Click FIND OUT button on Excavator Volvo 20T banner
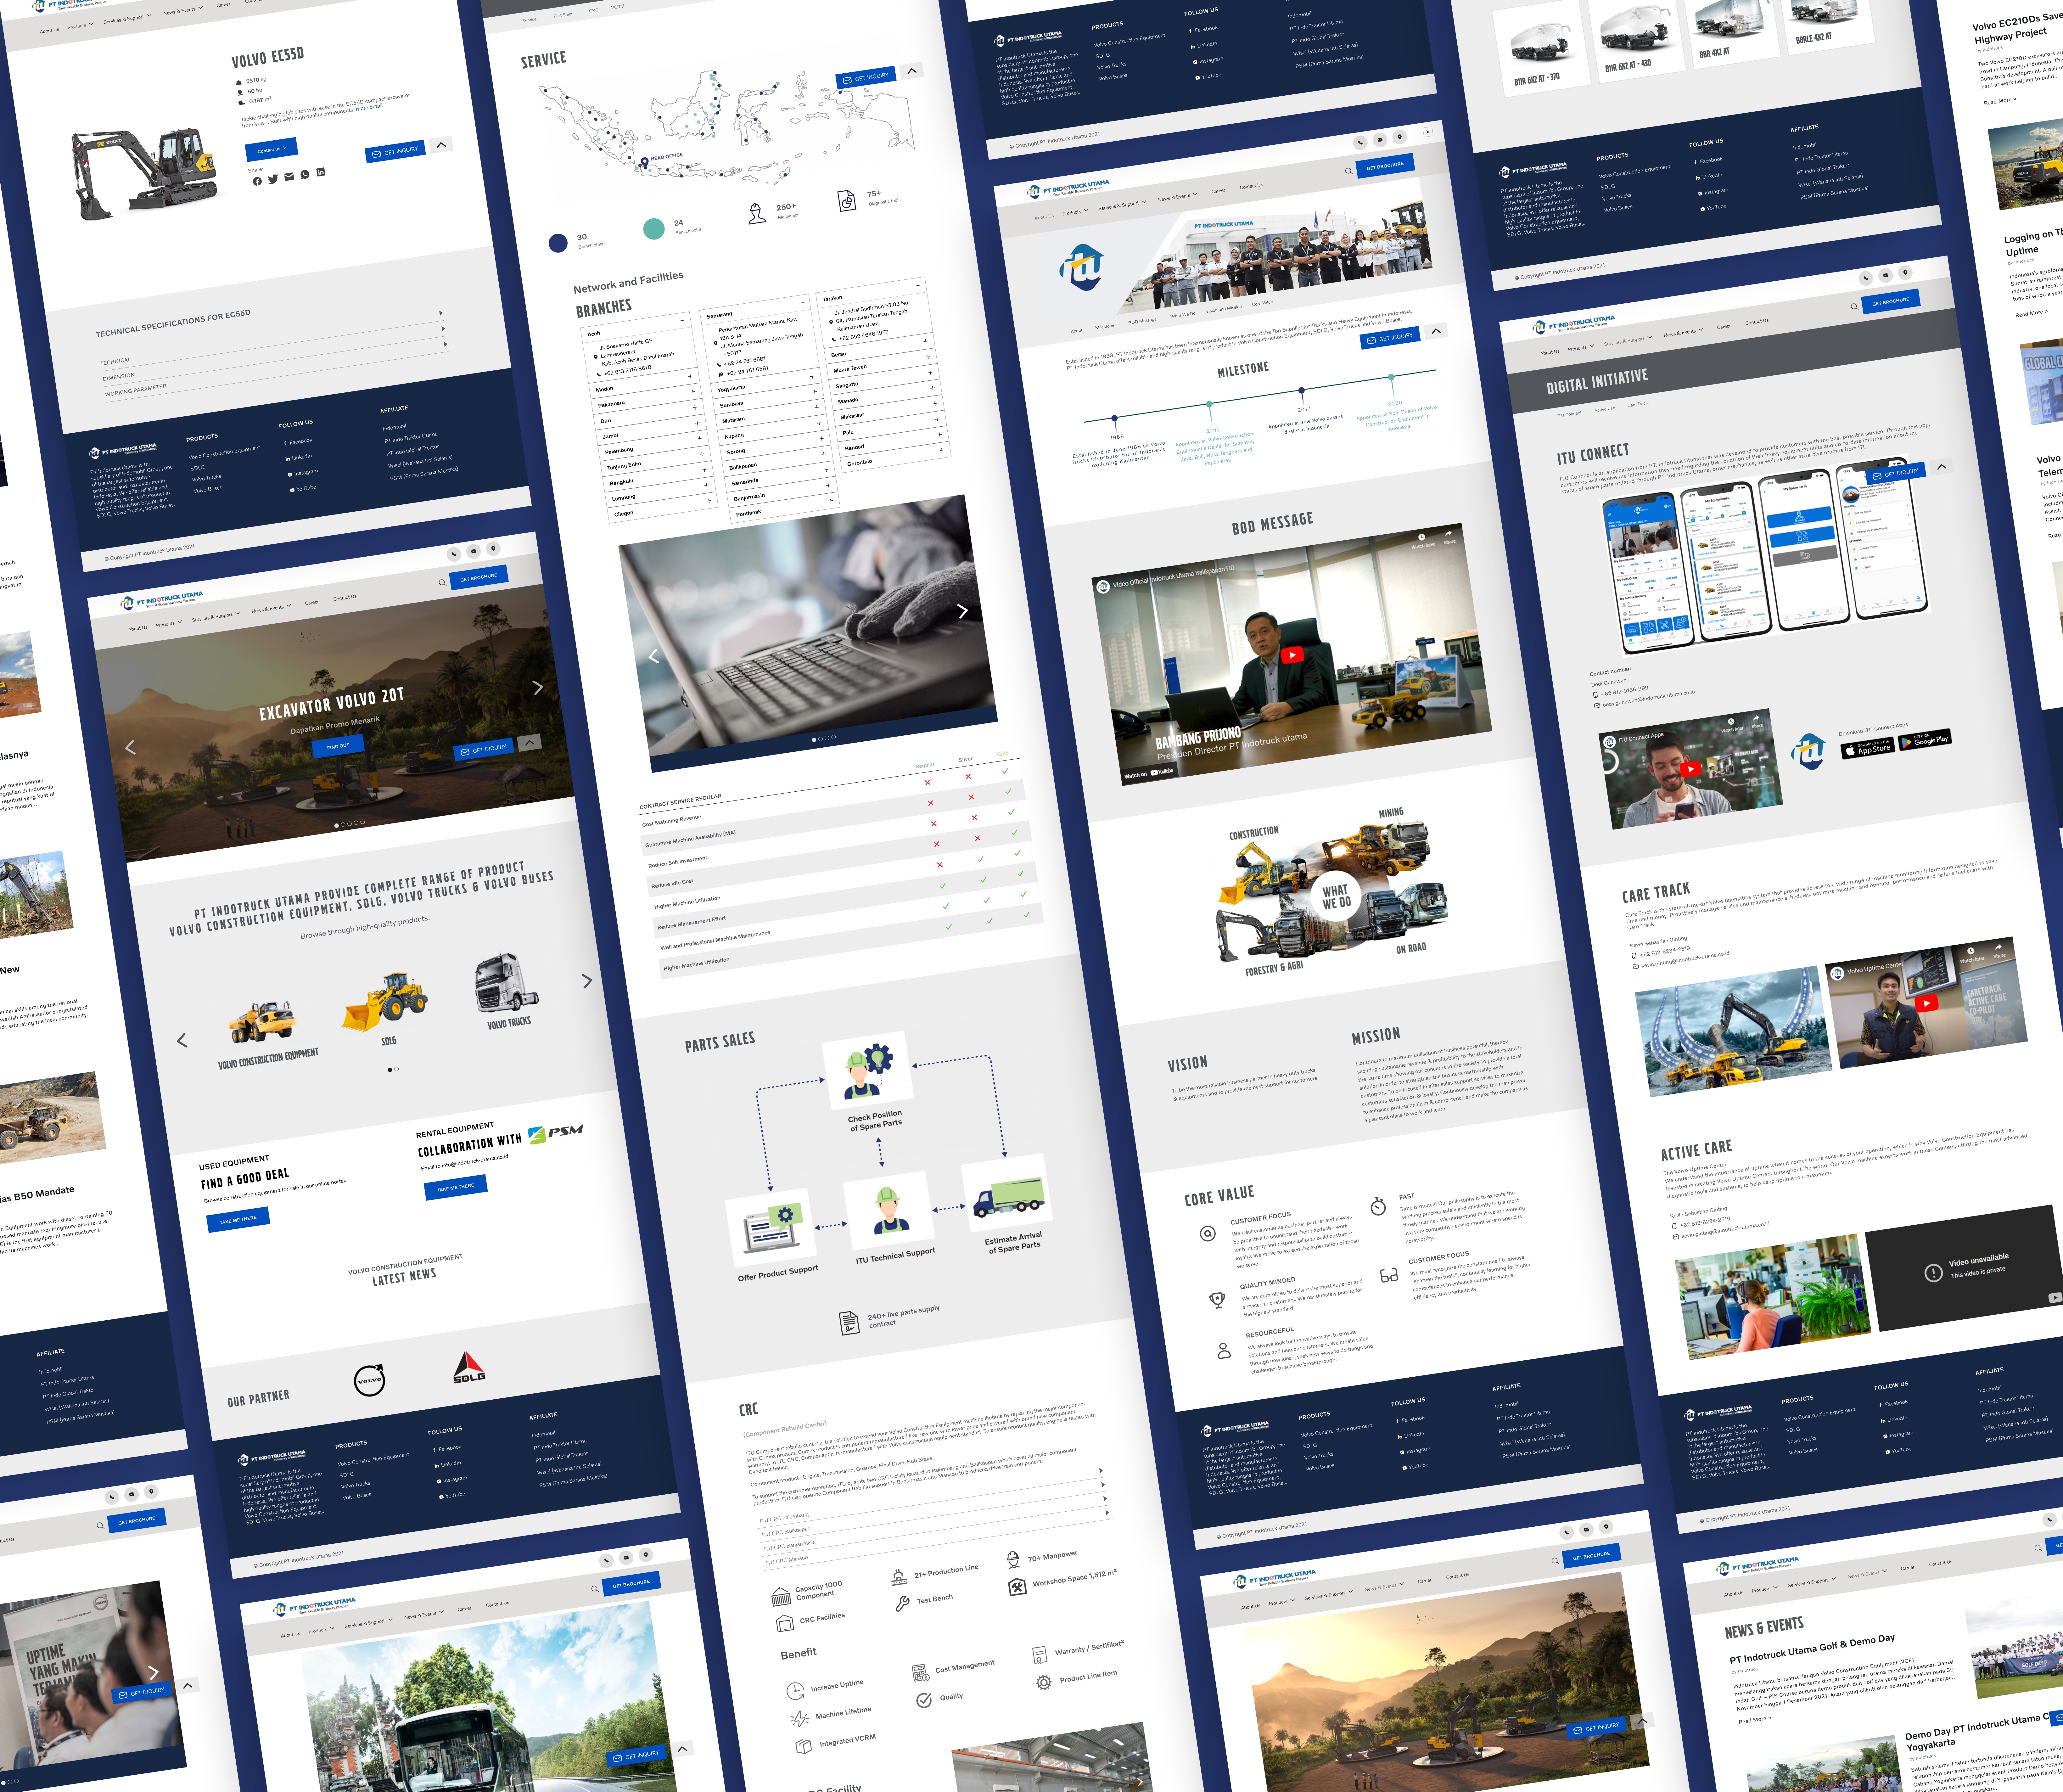2063x1792 pixels. pyautogui.click(x=338, y=746)
